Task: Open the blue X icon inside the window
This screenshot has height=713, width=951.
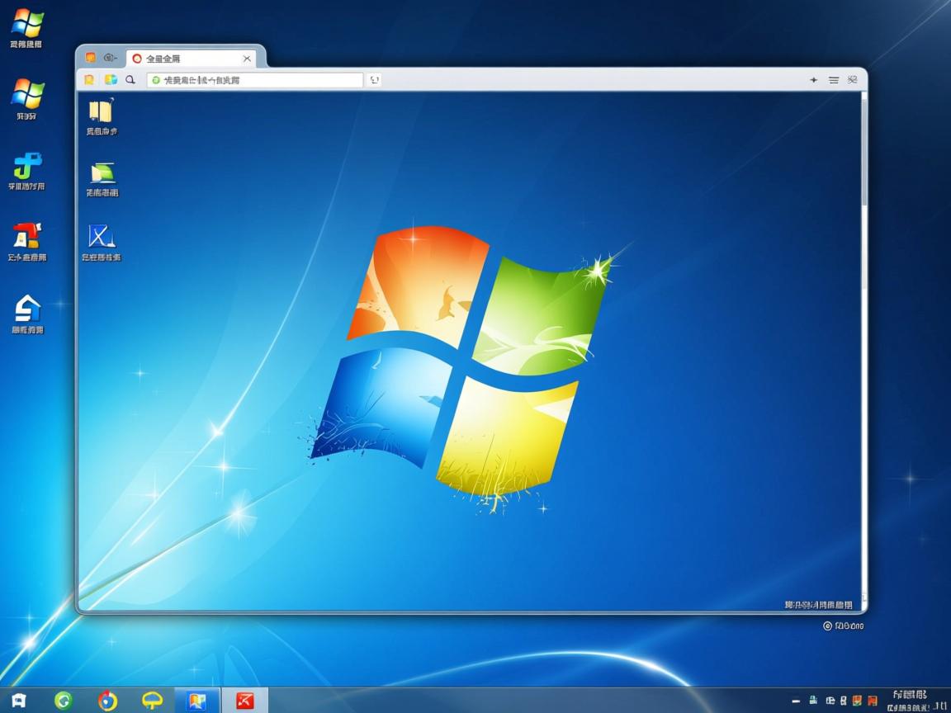Action: tap(102, 236)
